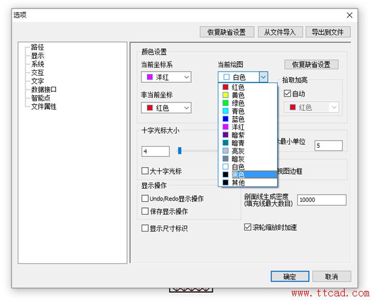Select 青色 from the dropdown list
This screenshot has height=300, width=372.
[x=247, y=111]
